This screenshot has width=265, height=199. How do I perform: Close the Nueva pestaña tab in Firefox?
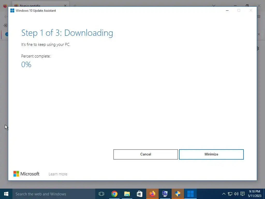[65, 6]
